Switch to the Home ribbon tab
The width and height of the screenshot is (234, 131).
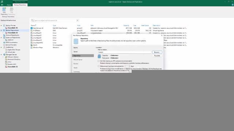point(9,5)
